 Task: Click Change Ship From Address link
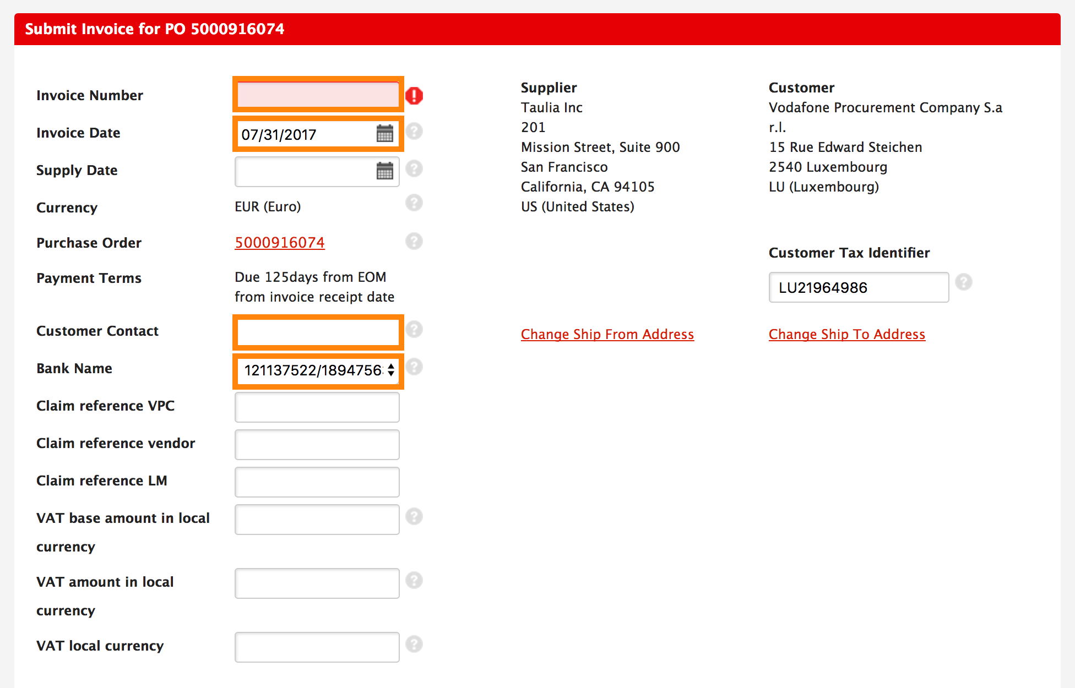point(607,335)
